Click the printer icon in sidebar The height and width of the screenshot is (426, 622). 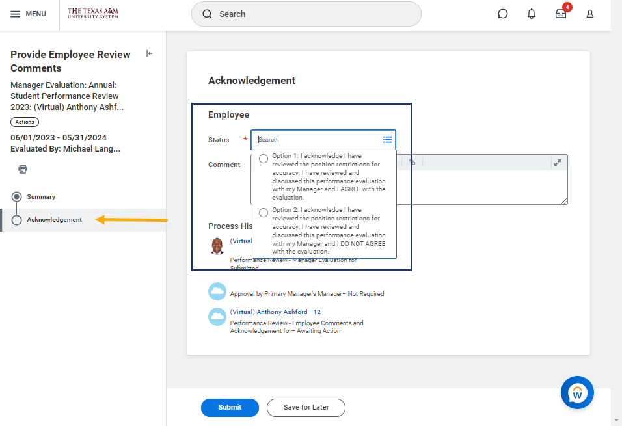(23, 169)
